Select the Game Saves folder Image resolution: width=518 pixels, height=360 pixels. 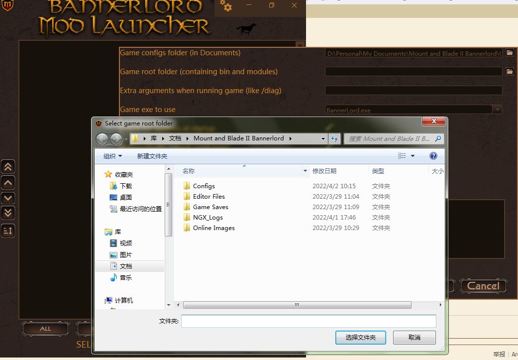(210, 207)
